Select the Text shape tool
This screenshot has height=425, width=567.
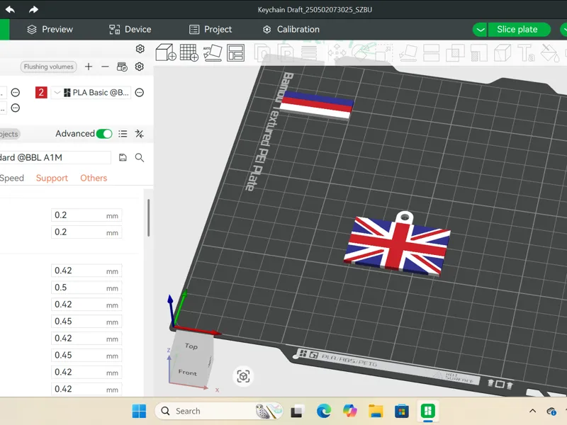coord(526,52)
